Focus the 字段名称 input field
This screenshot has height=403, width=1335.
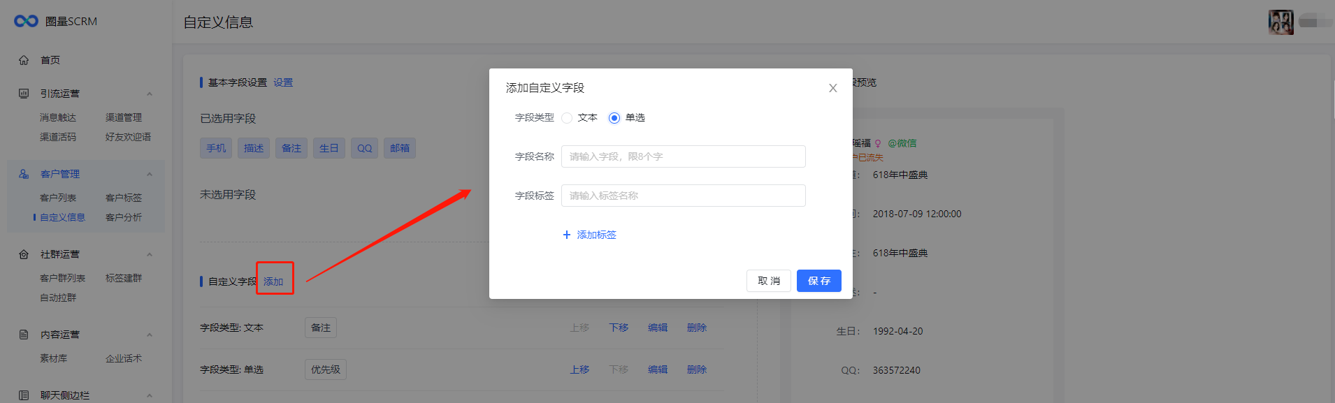tap(683, 156)
